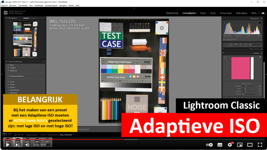Switch to theater mode view
Image resolution: width=267 pixels, height=150 pixels.
[250, 145]
